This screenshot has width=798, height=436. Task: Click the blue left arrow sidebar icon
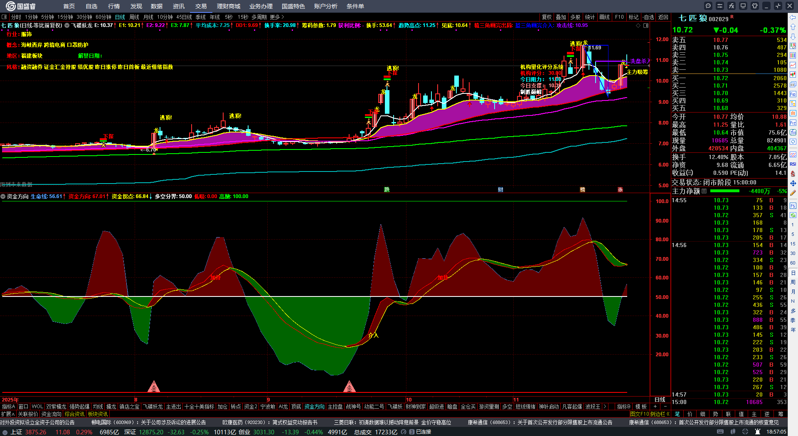coord(793,17)
